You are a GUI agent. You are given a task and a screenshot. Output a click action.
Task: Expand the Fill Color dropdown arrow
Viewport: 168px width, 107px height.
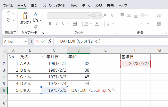[x=91, y=24]
